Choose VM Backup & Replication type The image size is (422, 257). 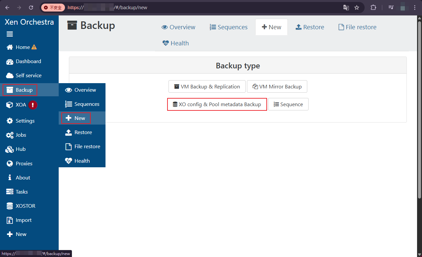pyautogui.click(x=207, y=87)
